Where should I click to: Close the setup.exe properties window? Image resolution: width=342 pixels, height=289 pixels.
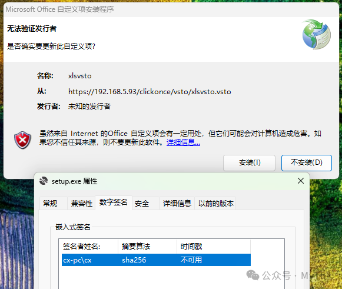[301, 181]
